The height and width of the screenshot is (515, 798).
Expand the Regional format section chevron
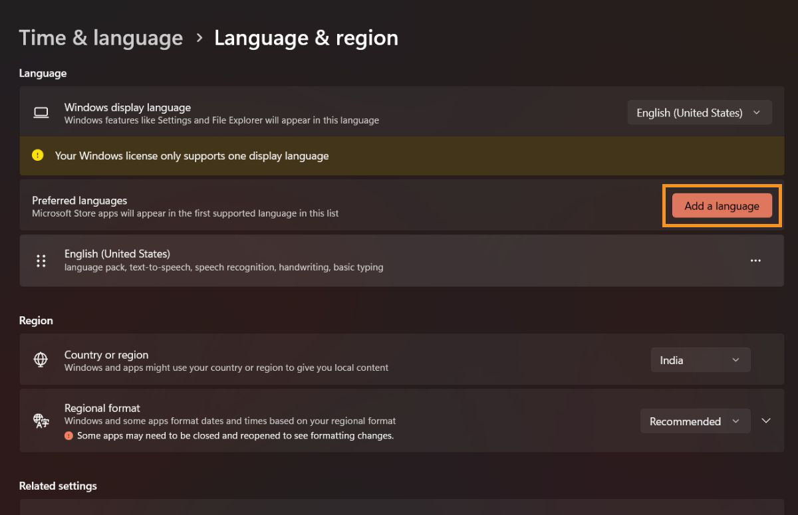pos(766,421)
